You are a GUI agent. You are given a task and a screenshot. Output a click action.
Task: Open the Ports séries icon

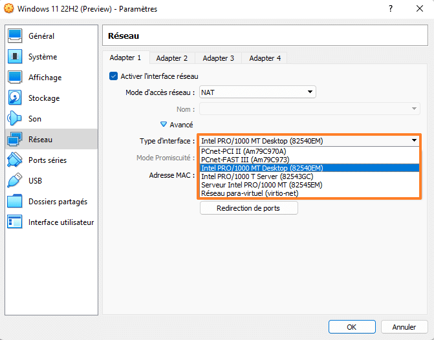[x=16, y=160]
